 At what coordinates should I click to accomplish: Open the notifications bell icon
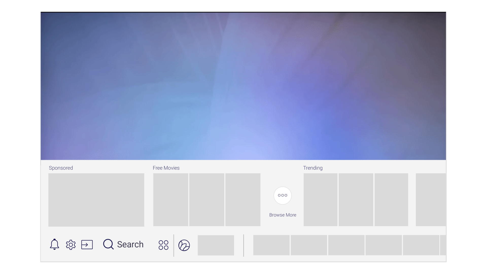[x=54, y=245]
